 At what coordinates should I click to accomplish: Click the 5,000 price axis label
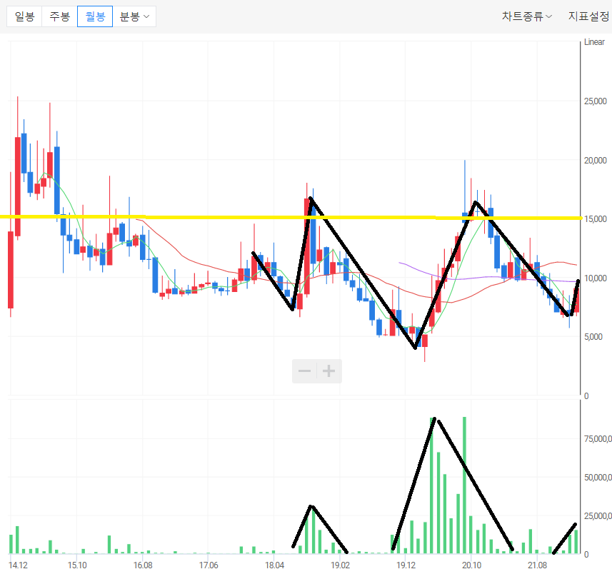[x=593, y=337]
